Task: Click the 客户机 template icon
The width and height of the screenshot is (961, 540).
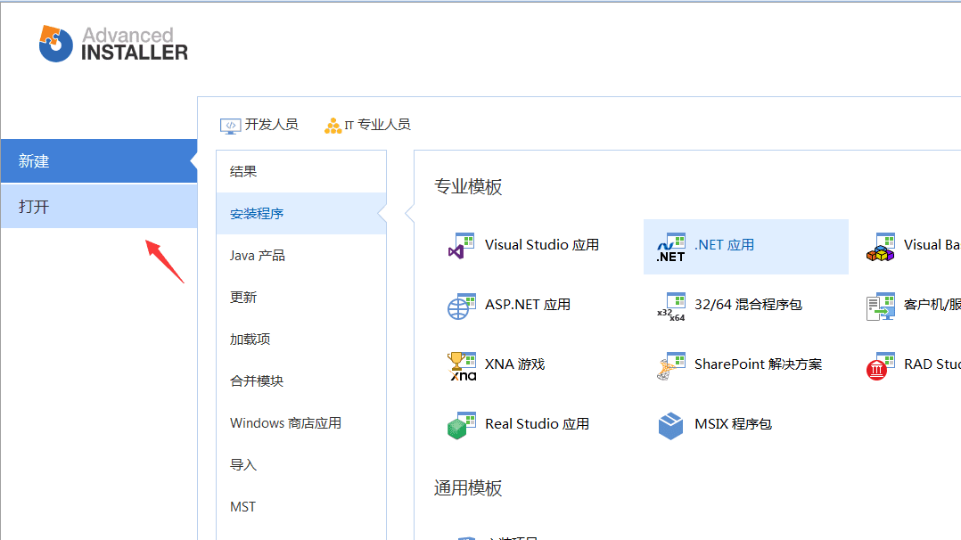Action: point(881,307)
